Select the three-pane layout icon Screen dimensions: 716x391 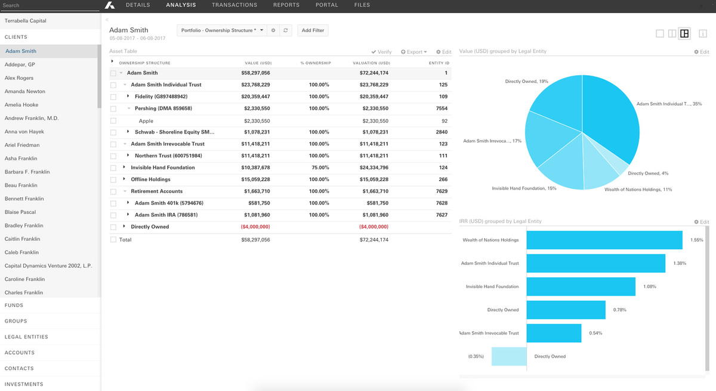(684, 33)
